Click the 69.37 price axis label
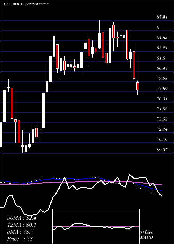Image resolution: width=174 pixels, height=244 pixels. [x=162, y=150]
